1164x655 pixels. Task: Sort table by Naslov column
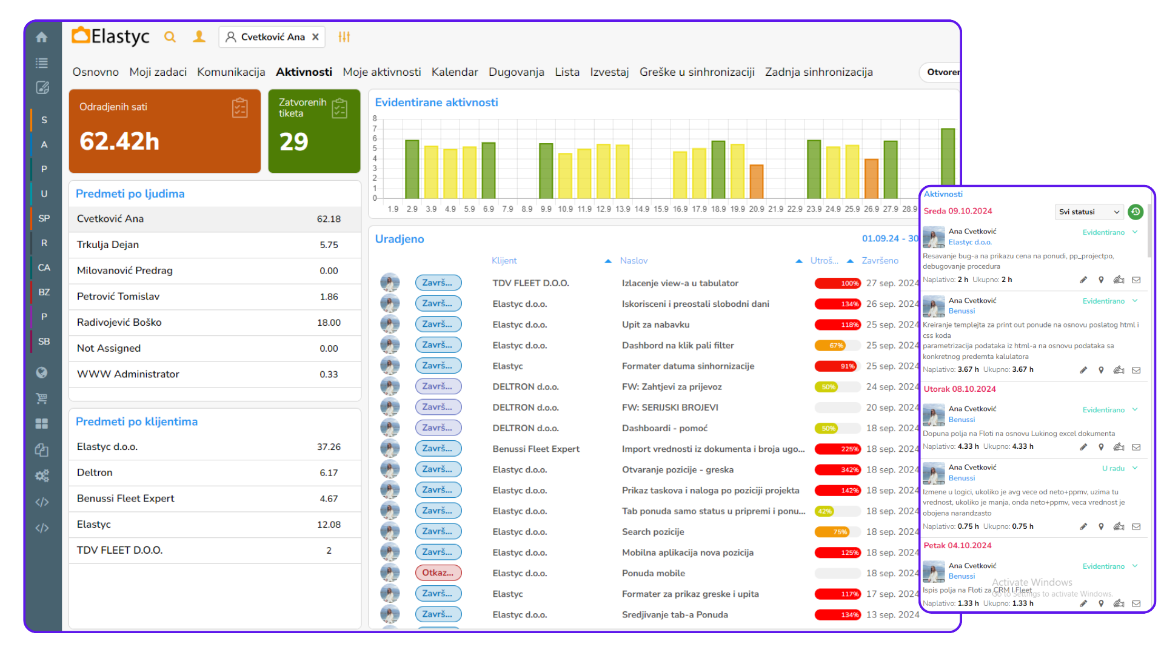(634, 261)
